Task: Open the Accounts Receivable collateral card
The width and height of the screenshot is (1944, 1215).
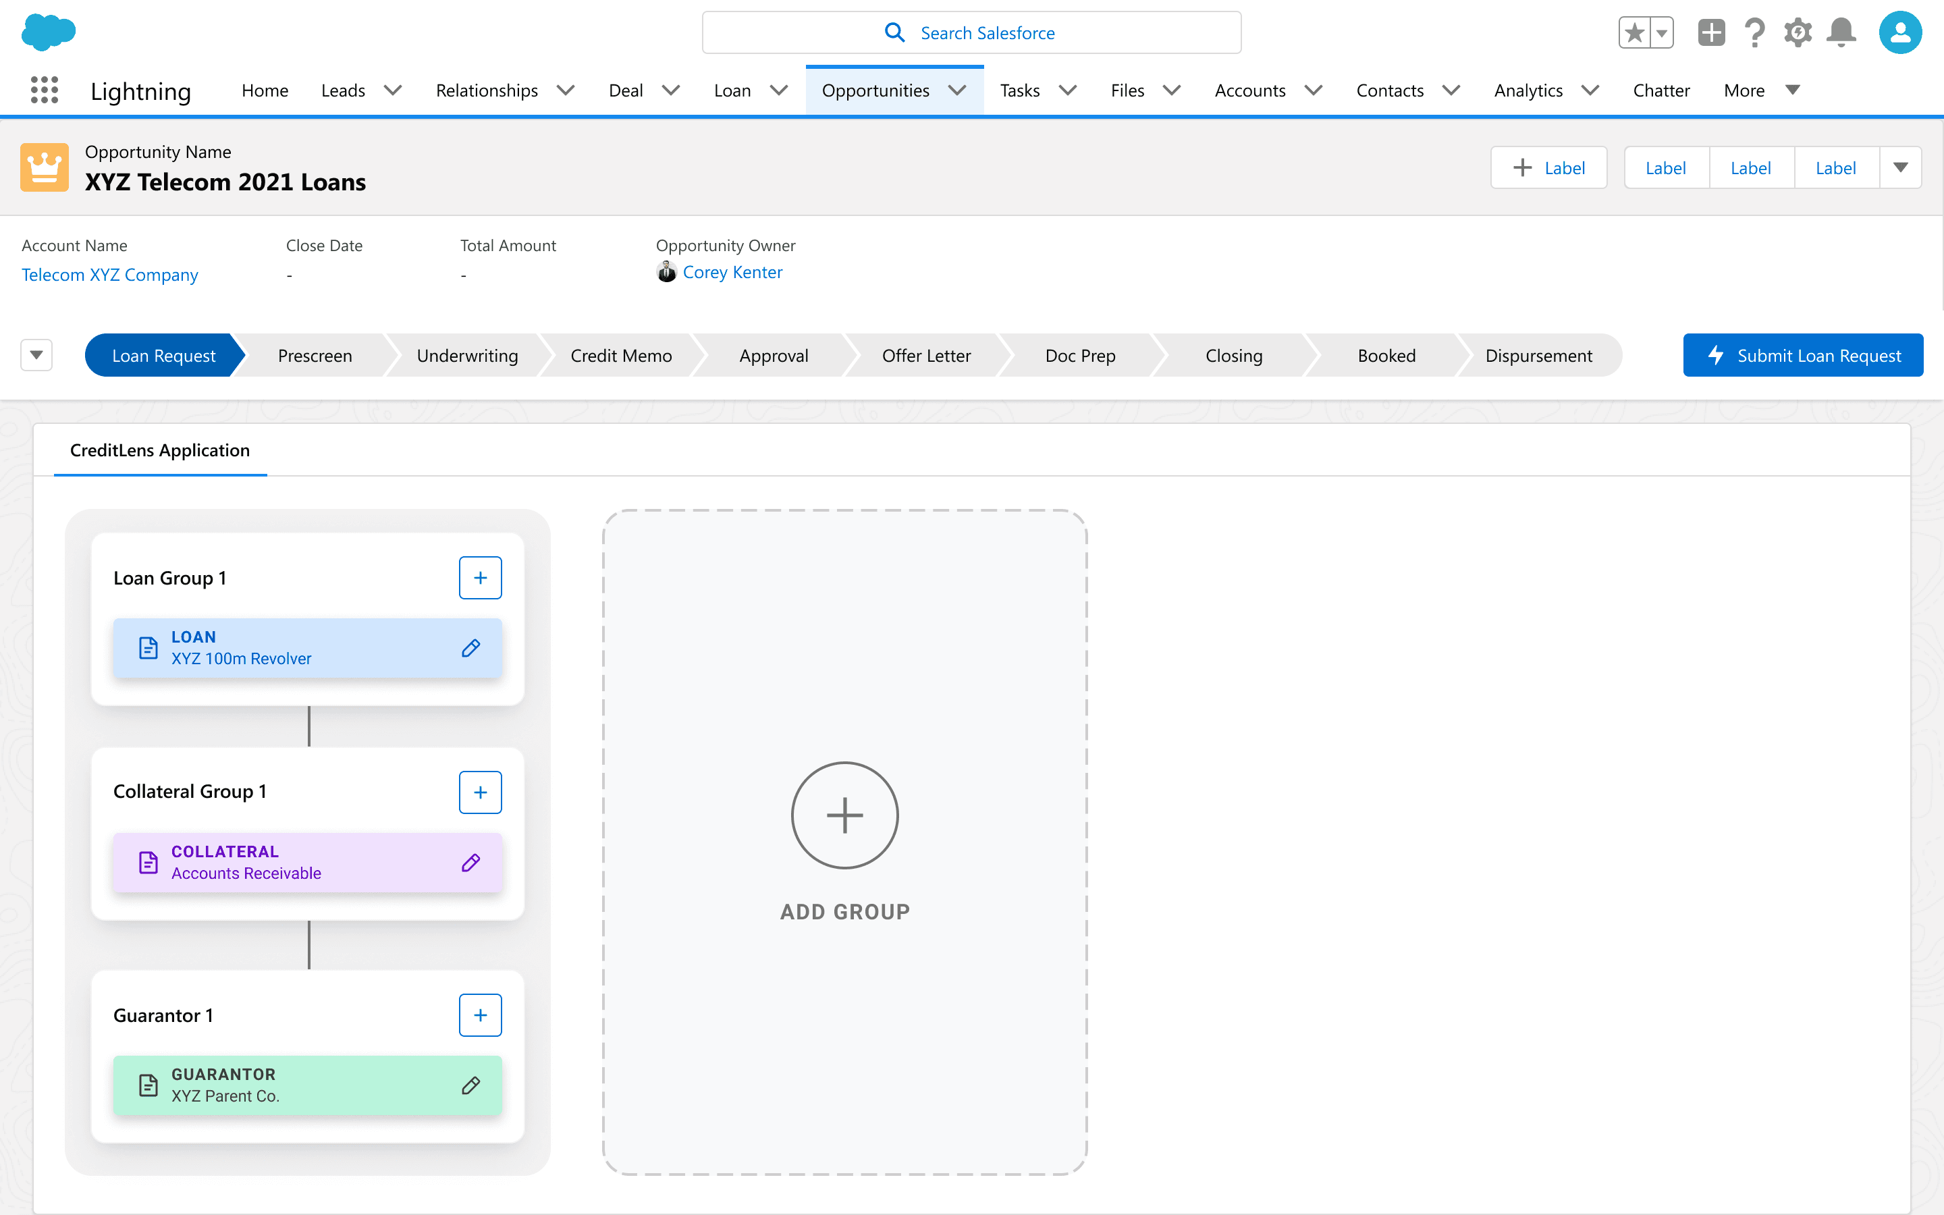Action: 308,862
